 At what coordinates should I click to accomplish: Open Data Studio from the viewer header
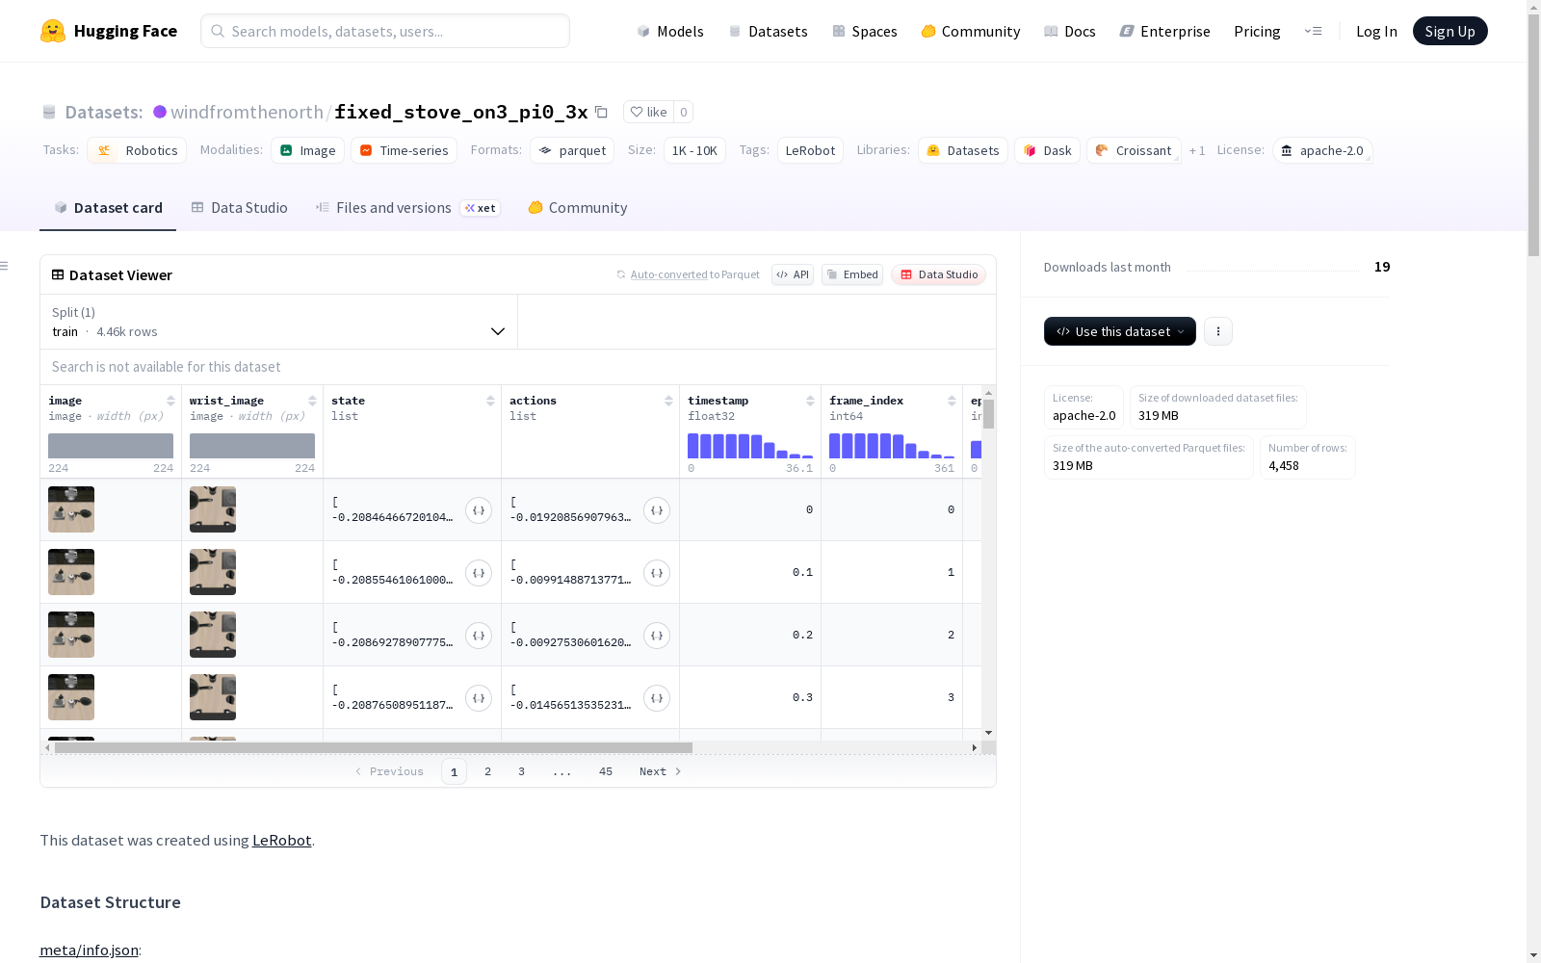(938, 274)
